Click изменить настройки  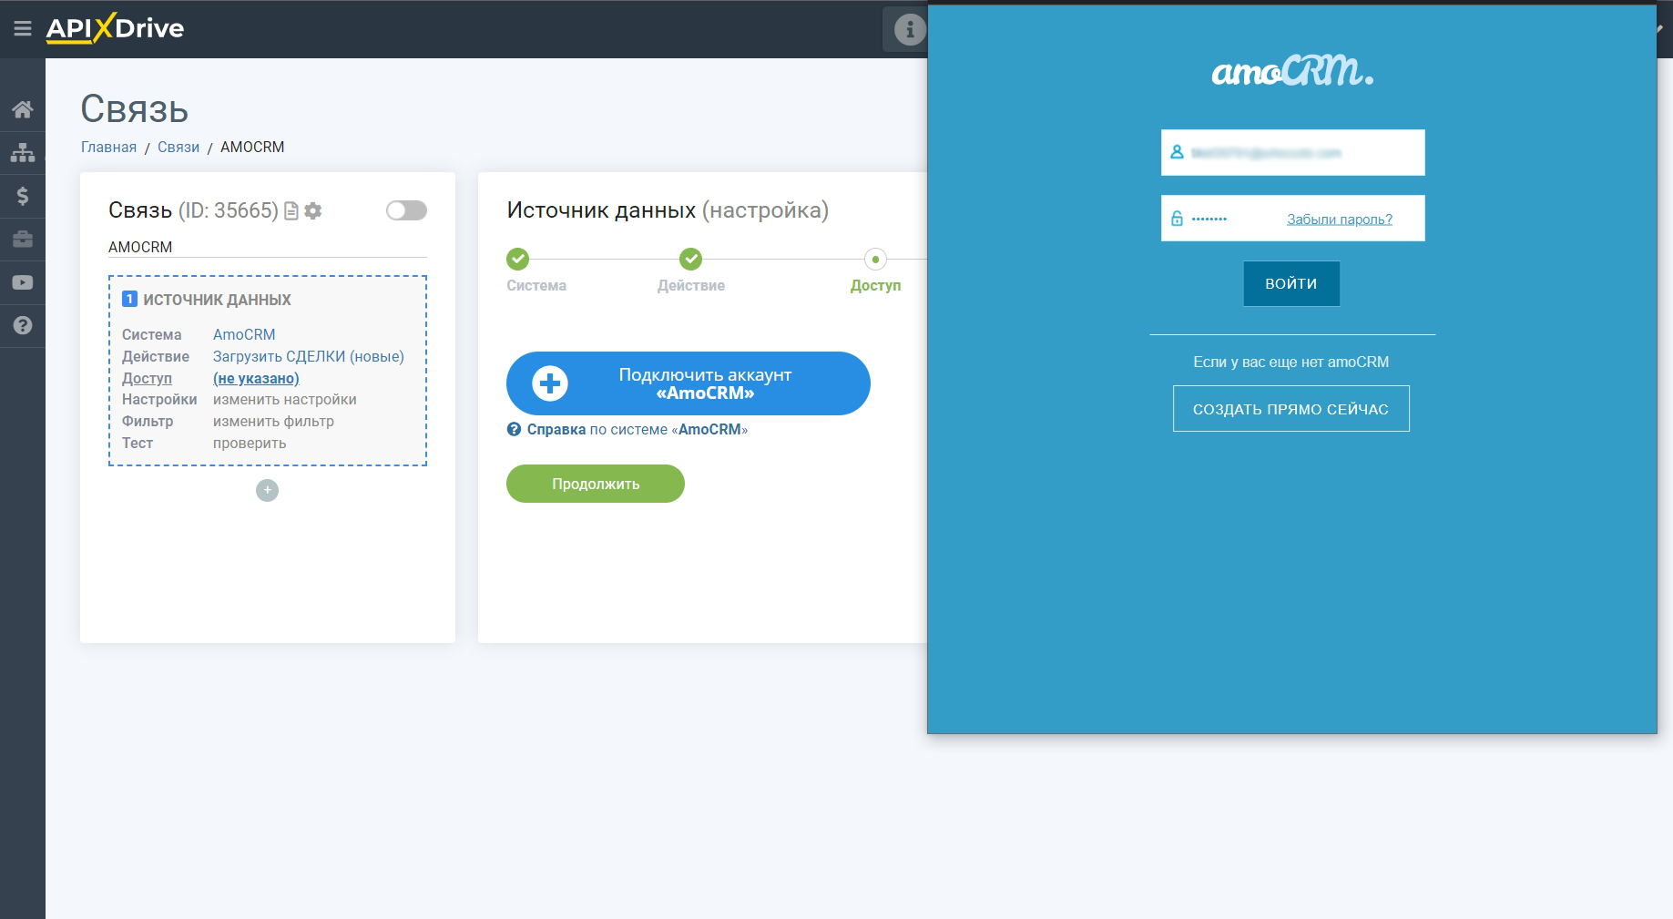(x=285, y=399)
